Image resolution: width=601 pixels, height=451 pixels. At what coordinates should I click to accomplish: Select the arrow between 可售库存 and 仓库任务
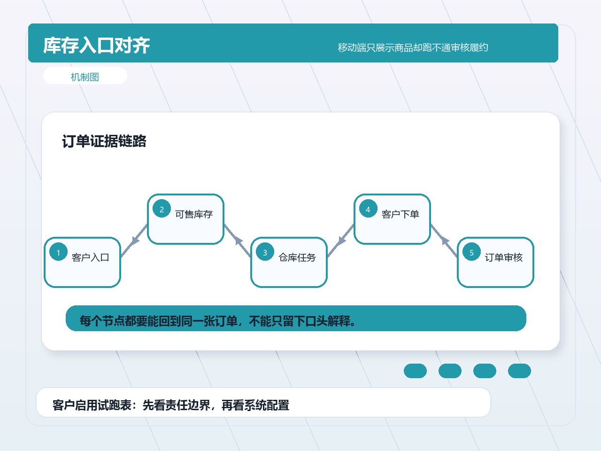[x=238, y=241]
